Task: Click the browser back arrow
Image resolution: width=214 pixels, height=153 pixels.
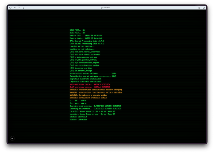Action: [15, 8]
